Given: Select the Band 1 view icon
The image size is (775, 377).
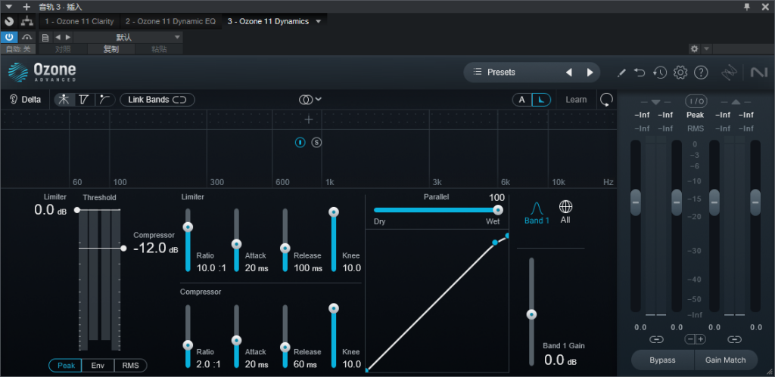Looking at the screenshot, I should click(537, 212).
